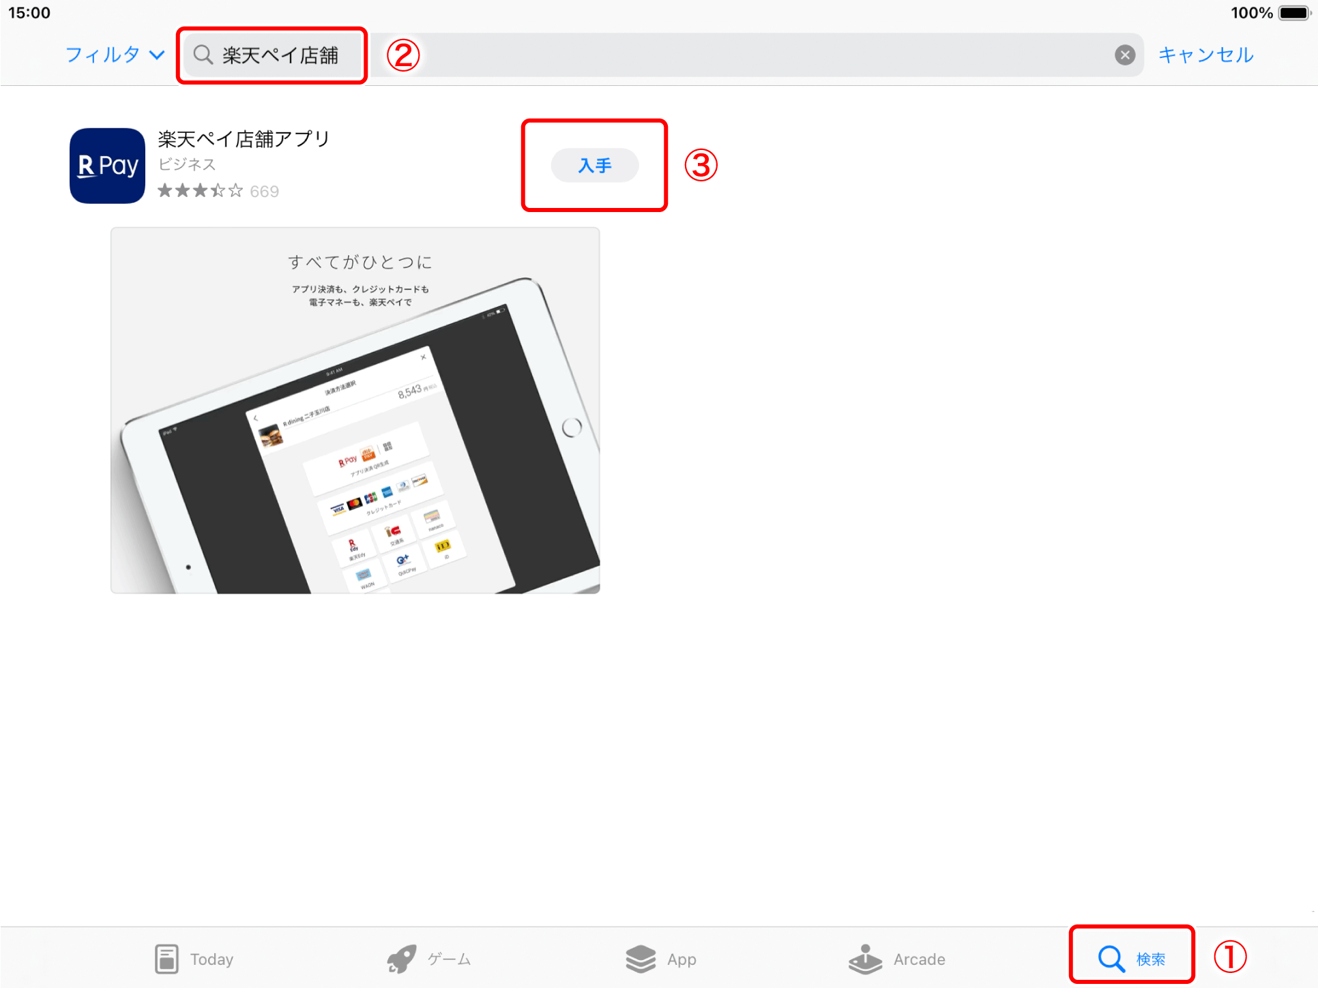1318x988 pixels.
Task: Expand the フィルタ dropdown
Action: coord(115,55)
